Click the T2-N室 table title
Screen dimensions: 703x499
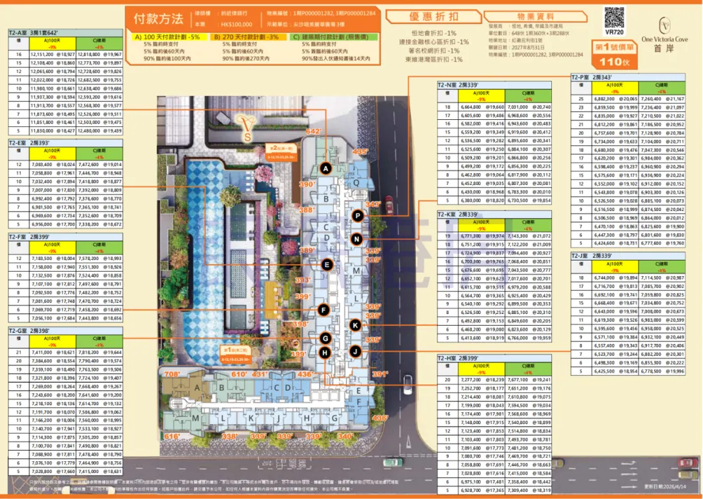point(495,85)
